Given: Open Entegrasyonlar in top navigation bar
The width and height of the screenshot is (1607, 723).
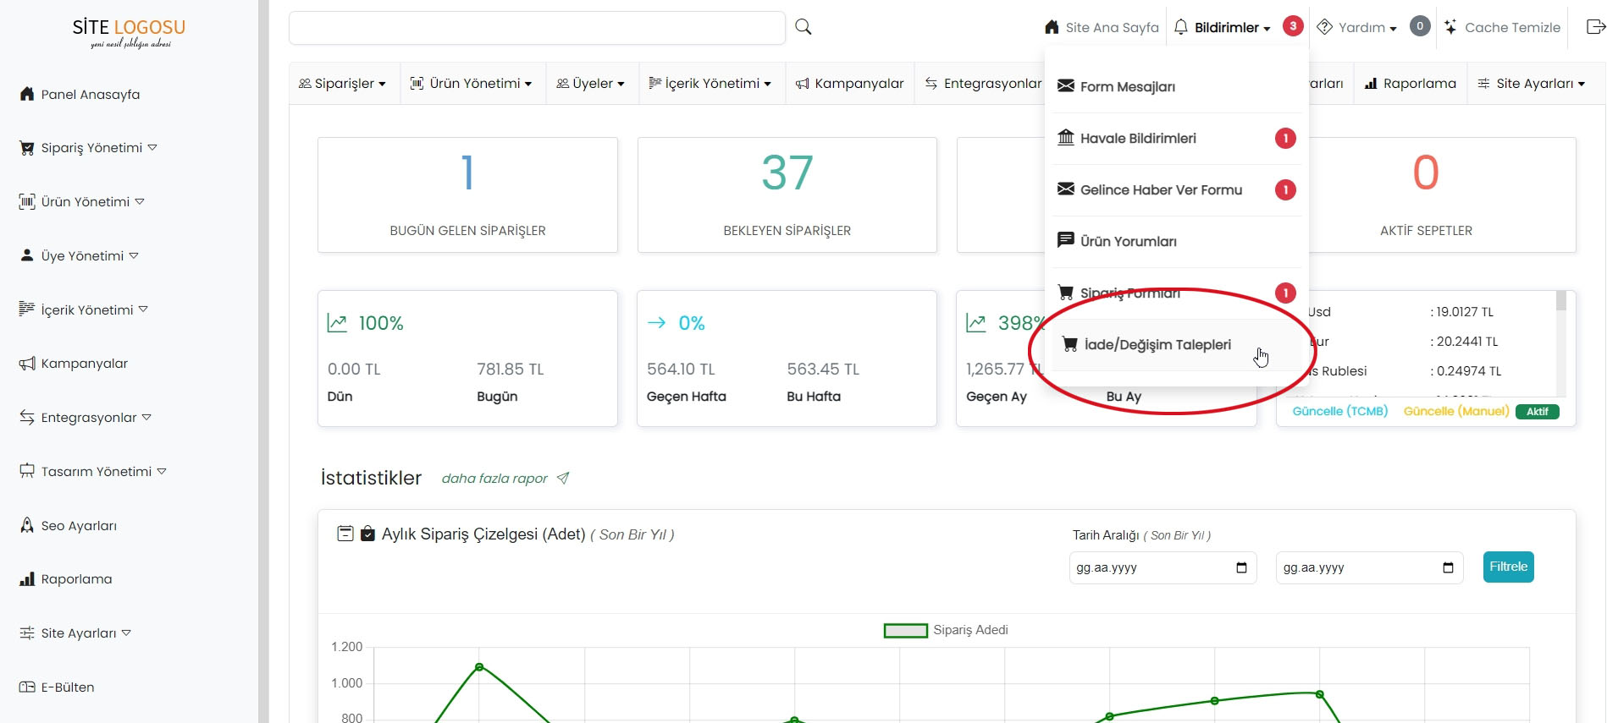Looking at the screenshot, I should click(x=983, y=84).
